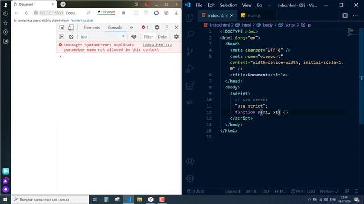This screenshot has height=204, width=364.
Task: Open Default log levels dropdown
Action: pos(163,36)
